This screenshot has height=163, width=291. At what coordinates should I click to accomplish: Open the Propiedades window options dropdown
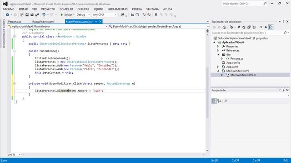(280, 90)
